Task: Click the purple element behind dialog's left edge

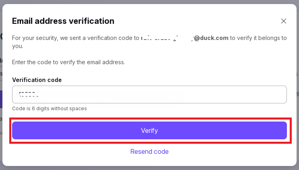Action: (1, 99)
